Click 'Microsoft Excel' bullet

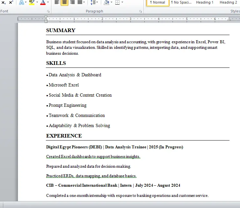pos(63,85)
